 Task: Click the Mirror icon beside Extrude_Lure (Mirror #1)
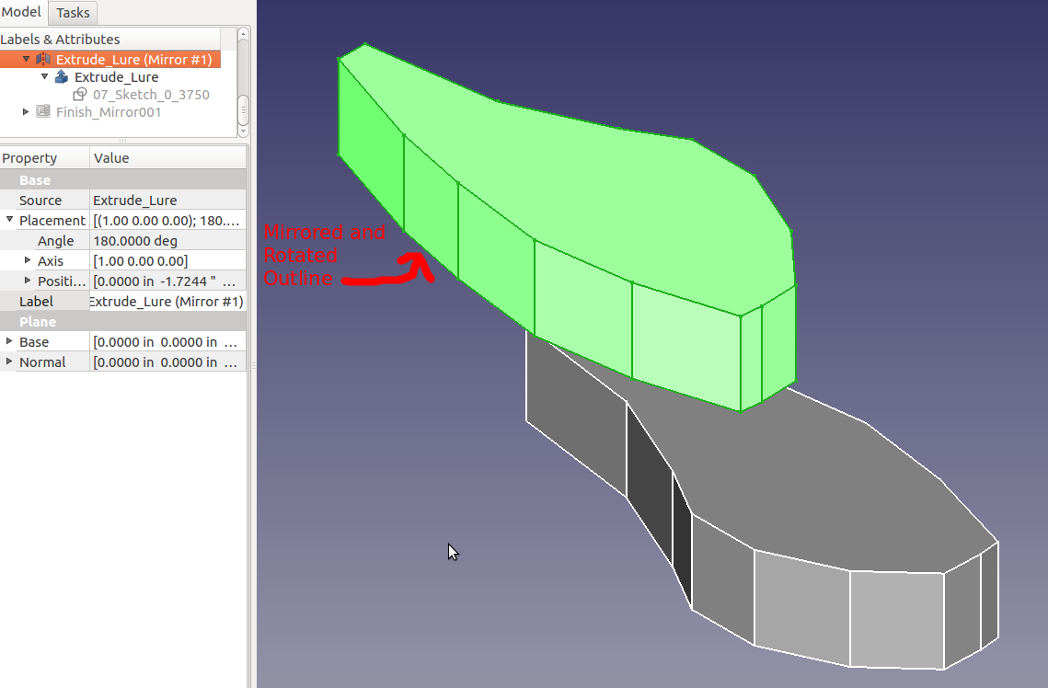pyautogui.click(x=43, y=60)
